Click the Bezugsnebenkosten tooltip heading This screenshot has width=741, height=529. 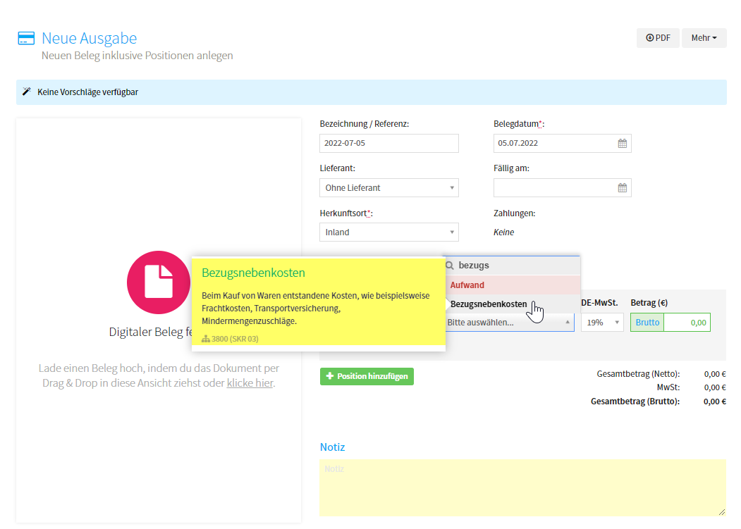[253, 273]
